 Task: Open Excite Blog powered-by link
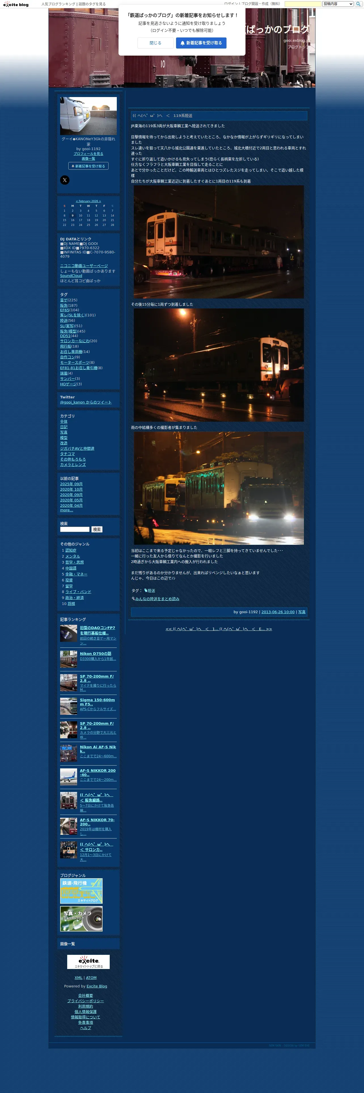coord(97,986)
